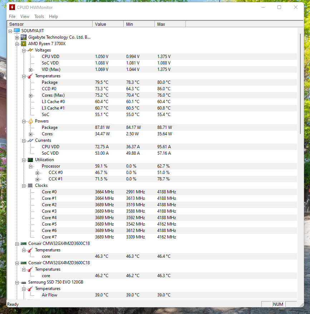Image resolution: width=310 pixels, height=314 pixels.
Task: Collapse the Clocks section
Action: 24,186
